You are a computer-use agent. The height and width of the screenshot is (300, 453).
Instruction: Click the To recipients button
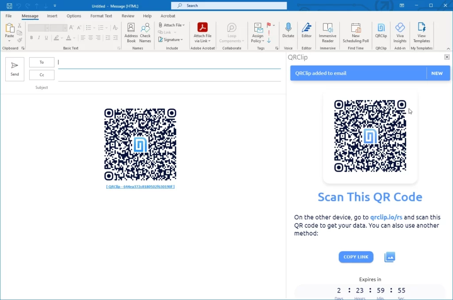coord(42,62)
